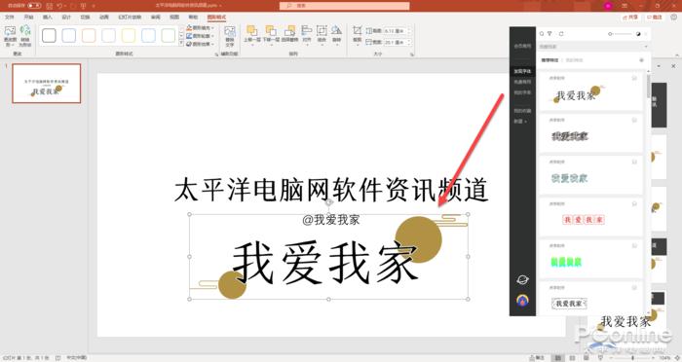Toggle the dark/light theme icon in the plugin panel
The height and width of the screenshot is (362, 682).
(x=638, y=33)
